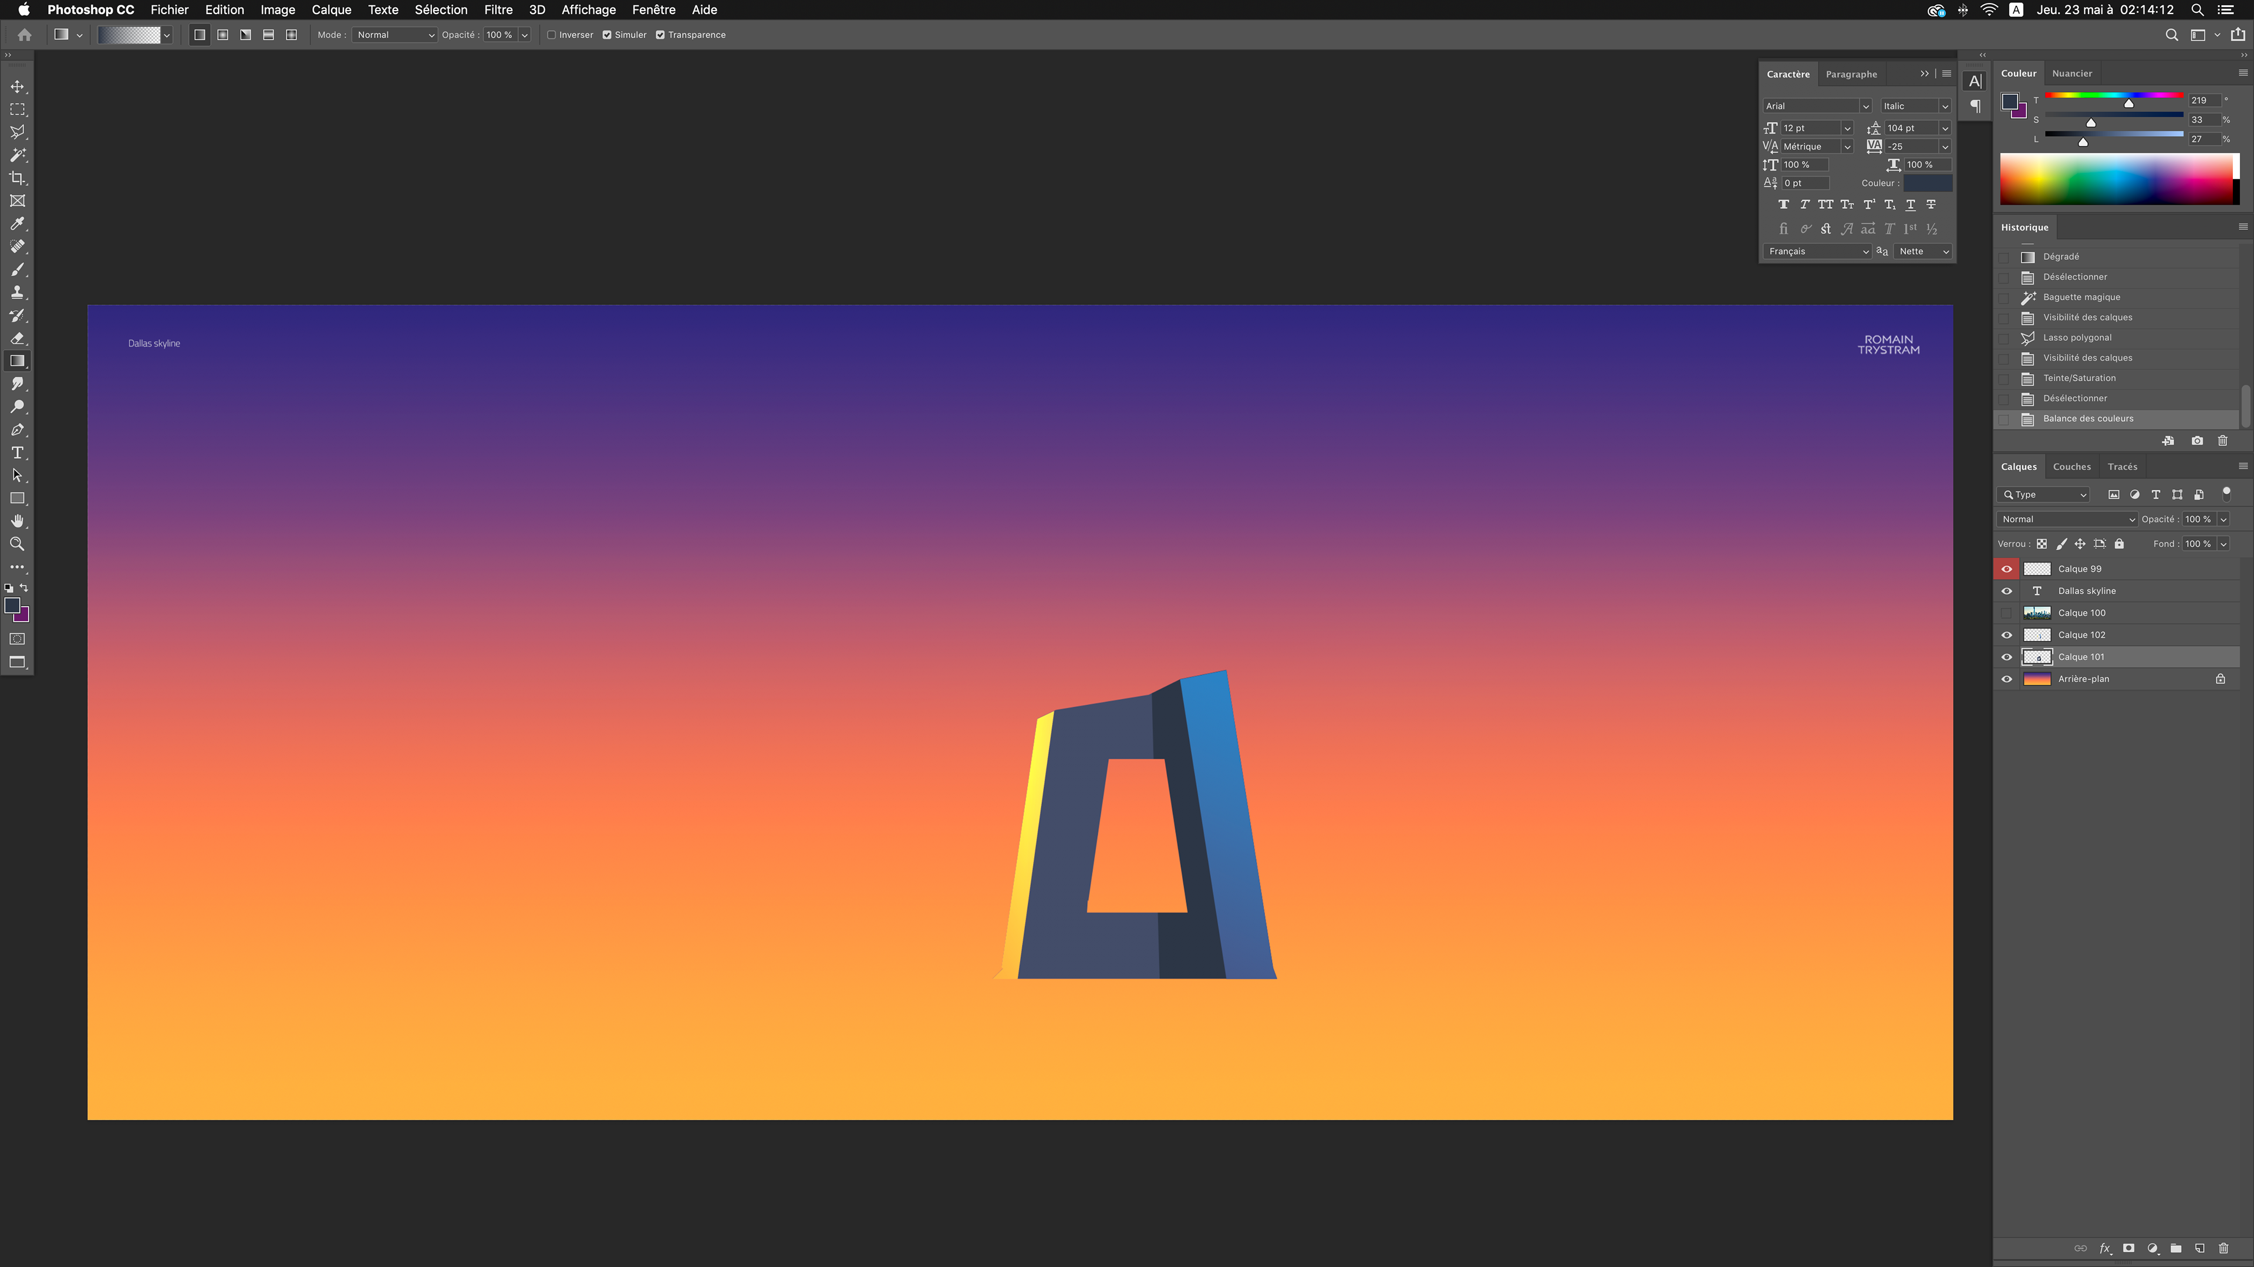The image size is (2254, 1267).
Task: Click the Character panel Couleur swatch
Action: pyautogui.click(x=1928, y=183)
